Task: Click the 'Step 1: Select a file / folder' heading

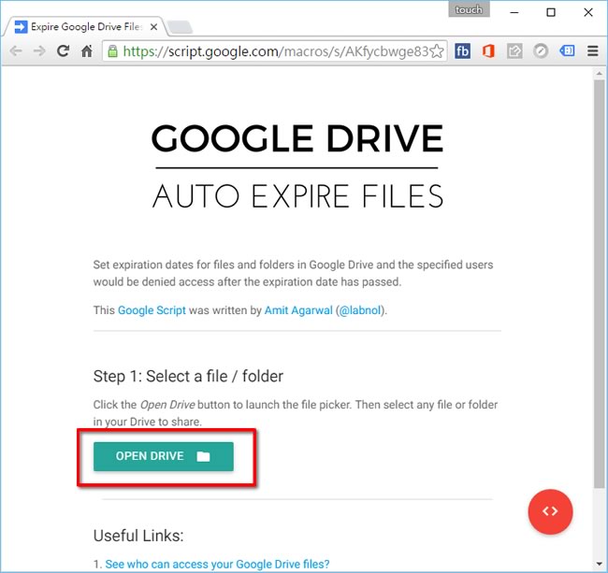Action: (x=188, y=376)
